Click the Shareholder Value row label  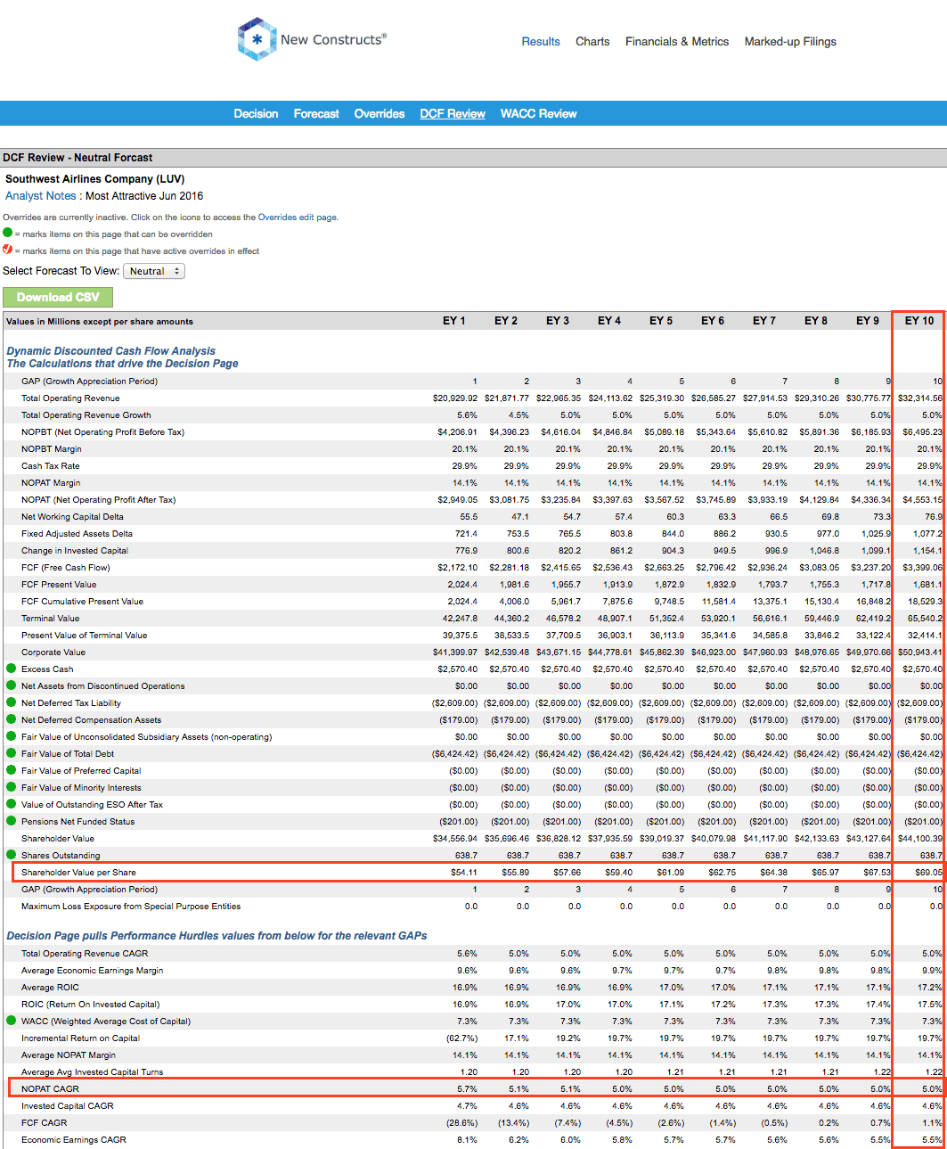pyautogui.click(x=58, y=839)
